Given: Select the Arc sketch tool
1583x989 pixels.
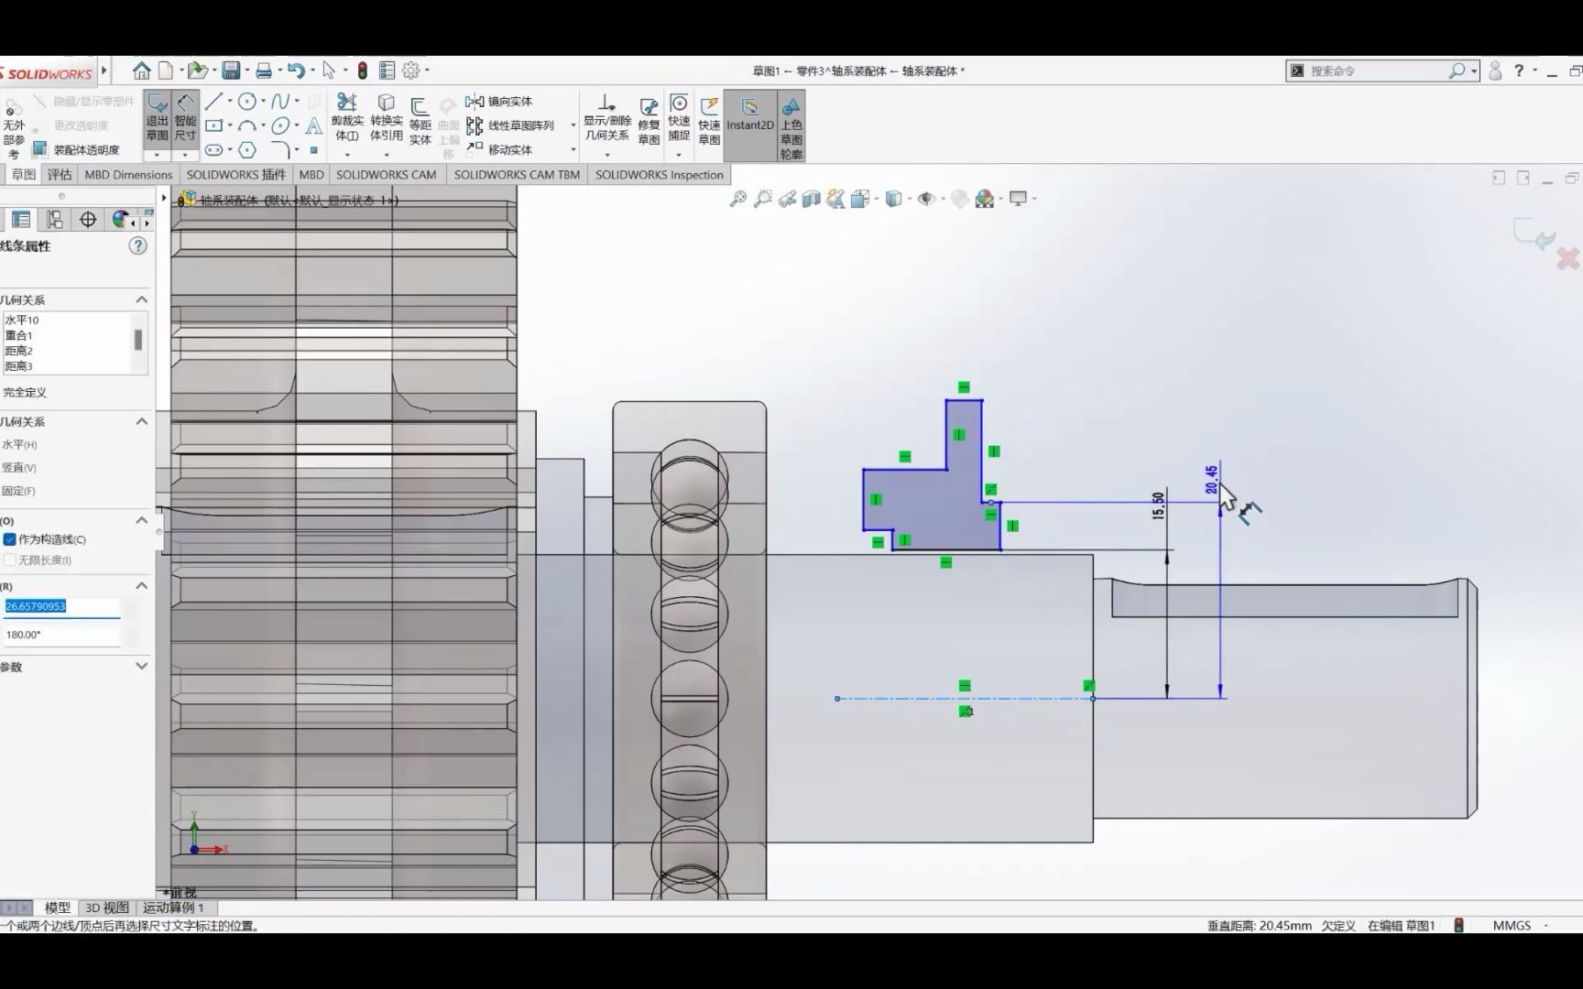Looking at the screenshot, I should click(x=247, y=125).
